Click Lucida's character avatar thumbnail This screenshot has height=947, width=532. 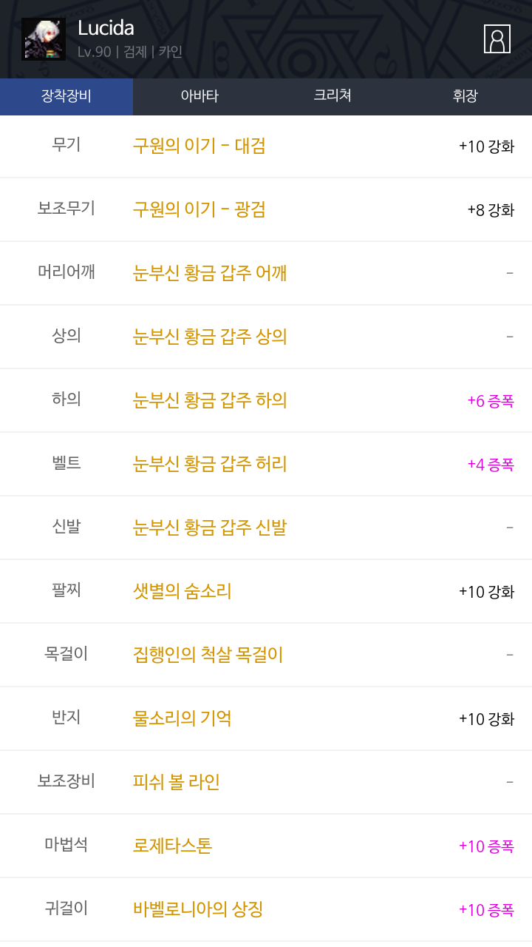click(x=44, y=39)
